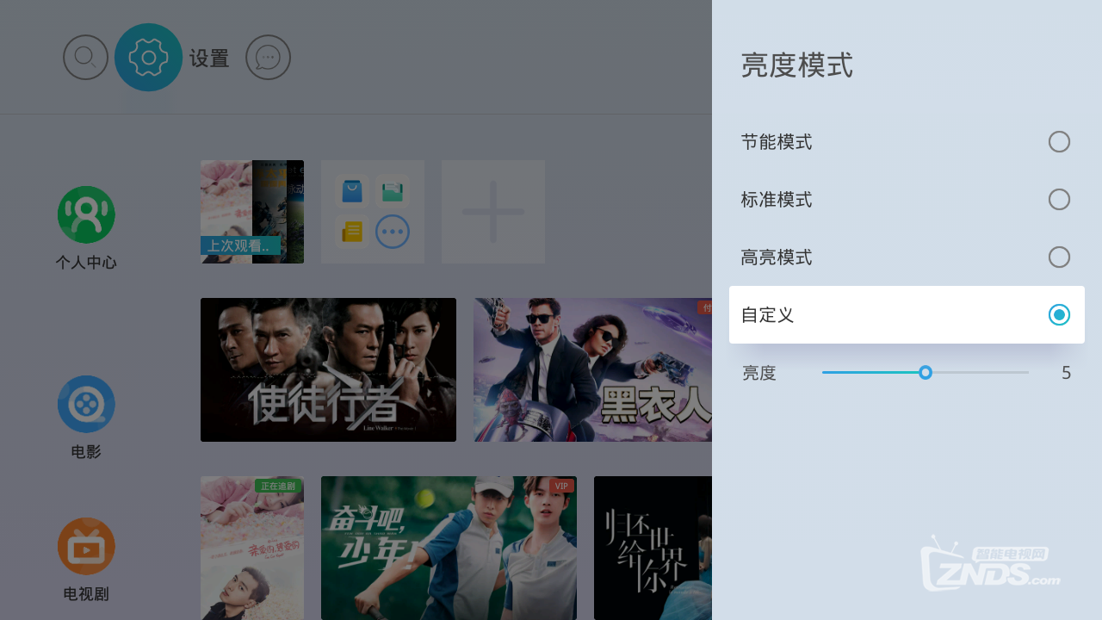1102x620 pixels.
Task: Select the settings gear icon
Action: (148, 58)
